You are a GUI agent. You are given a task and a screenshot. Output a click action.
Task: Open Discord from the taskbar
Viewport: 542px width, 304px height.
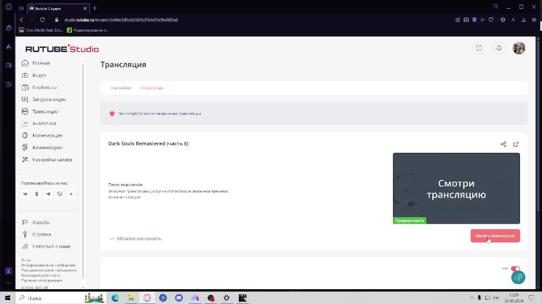click(x=179, y=298)
